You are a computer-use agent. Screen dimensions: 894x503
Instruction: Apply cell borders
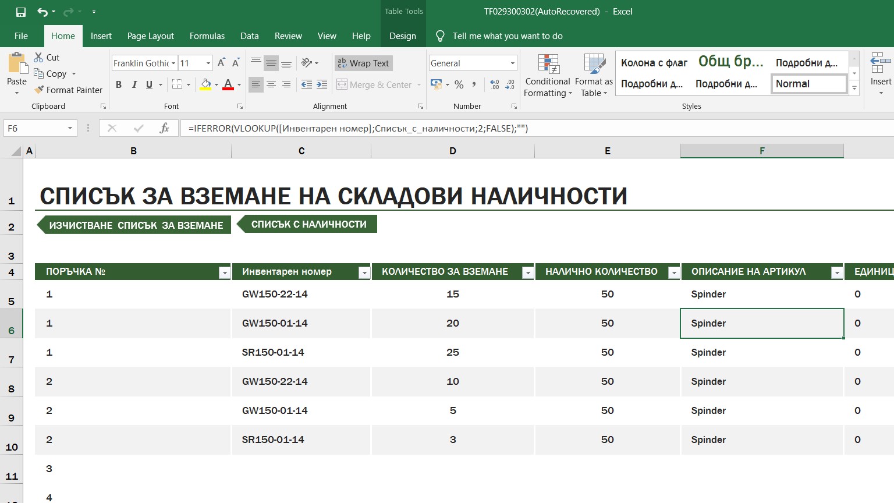point(178,84)
